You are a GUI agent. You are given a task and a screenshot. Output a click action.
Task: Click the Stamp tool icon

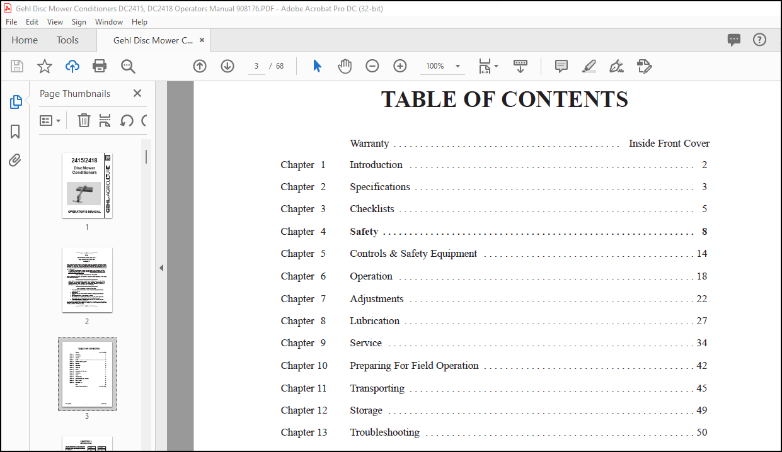(644, 66)
